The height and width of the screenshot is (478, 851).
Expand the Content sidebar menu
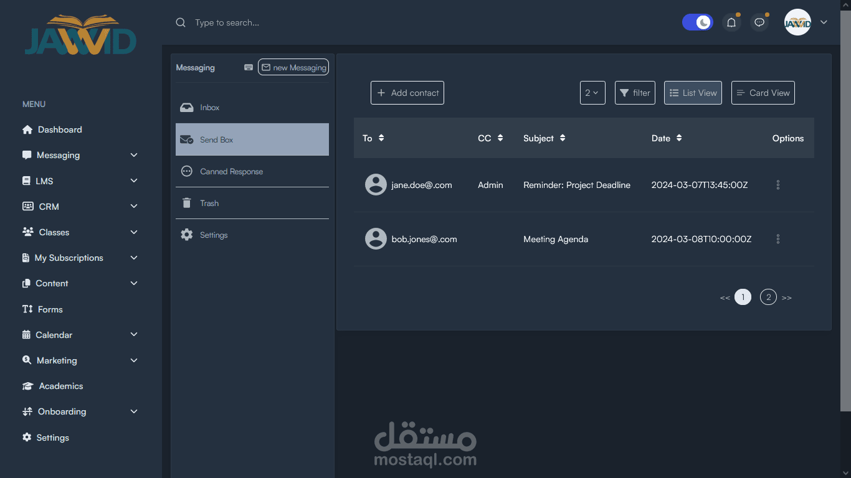(x=134, y=283)
